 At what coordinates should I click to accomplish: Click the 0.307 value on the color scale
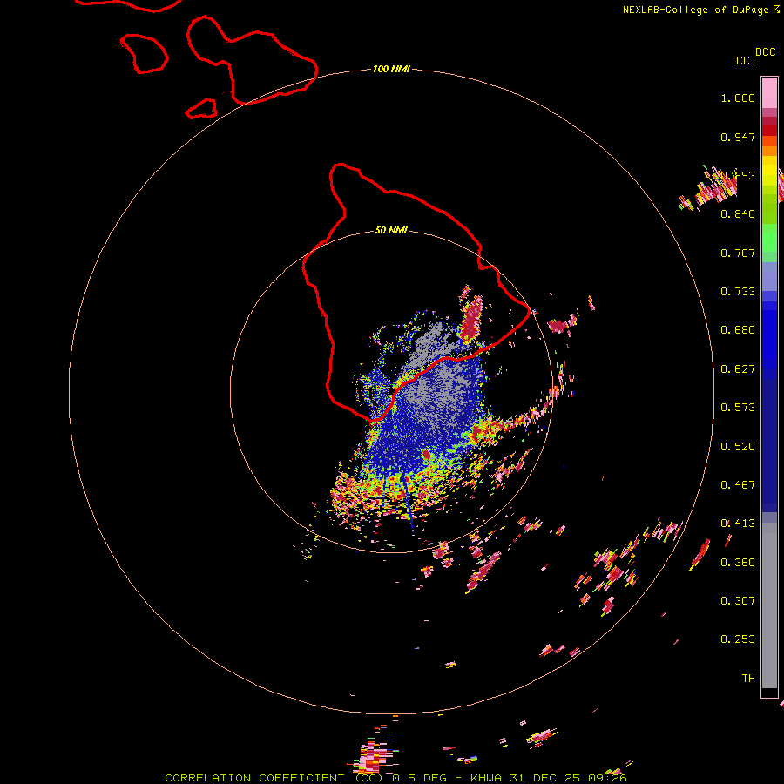[x=738, y=601]
